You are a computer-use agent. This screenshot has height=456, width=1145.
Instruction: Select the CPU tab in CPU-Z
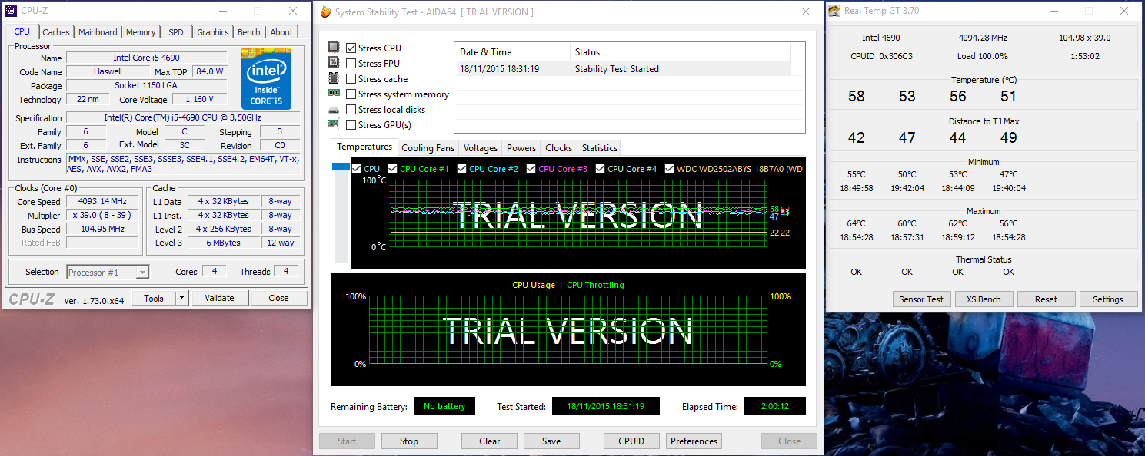(x=22, y=31)
